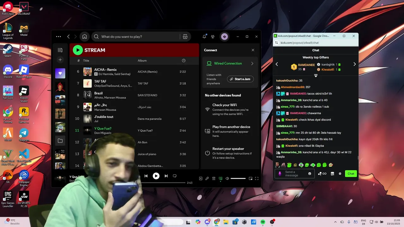Adjust the Spotify volume slider
Image resolution: width=404 pixels, height=227 pixels.
tap(238, 178)
